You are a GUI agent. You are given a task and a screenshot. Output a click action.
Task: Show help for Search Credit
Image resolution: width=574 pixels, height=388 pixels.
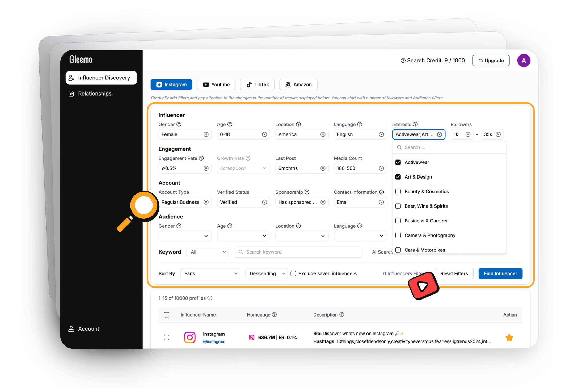pyautogui.click(x=403, y=61)
